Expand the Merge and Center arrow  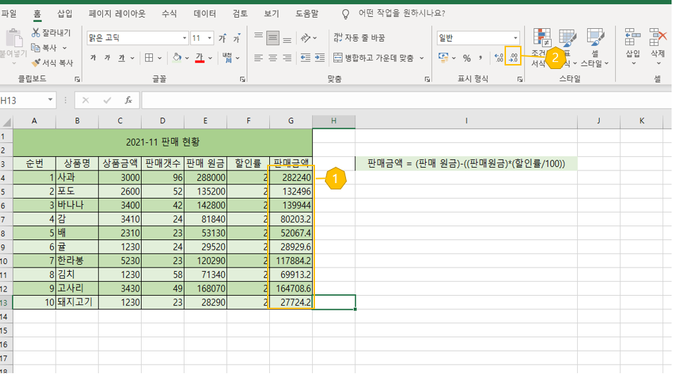click(x=421, y=58)
